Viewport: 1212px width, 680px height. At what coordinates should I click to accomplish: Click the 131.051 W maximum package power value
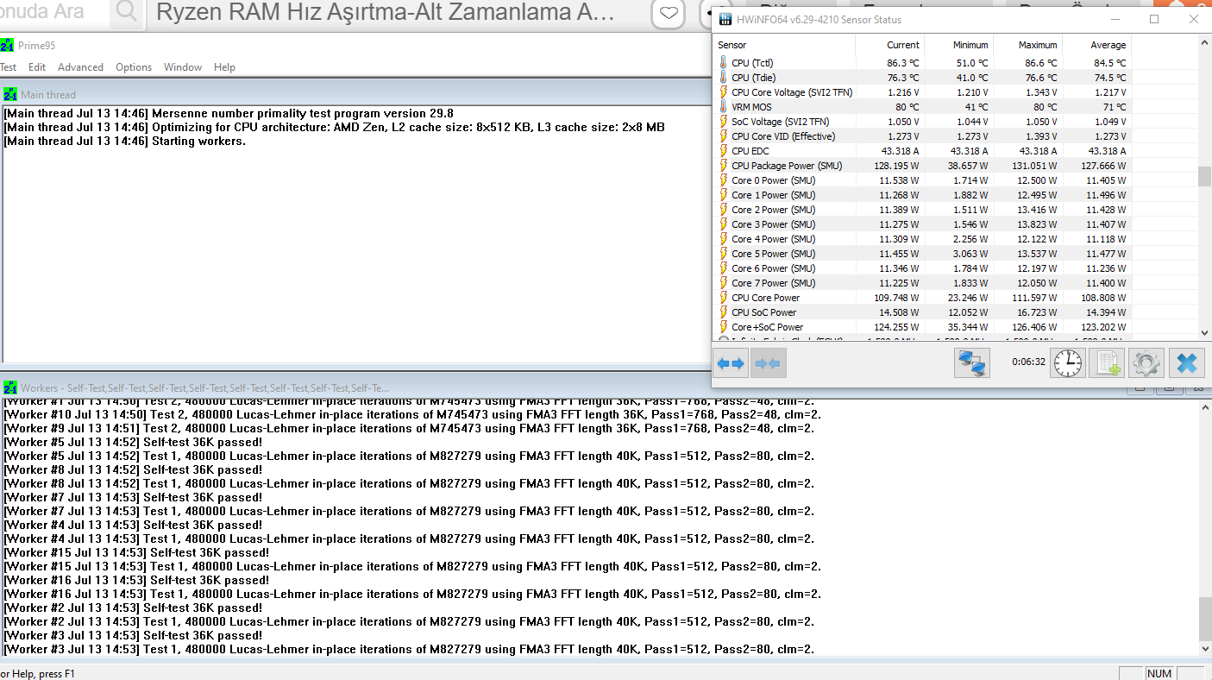tap(1035, 166)
